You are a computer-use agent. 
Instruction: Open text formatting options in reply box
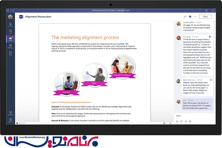pyautogui.click(x=177, y=121)
